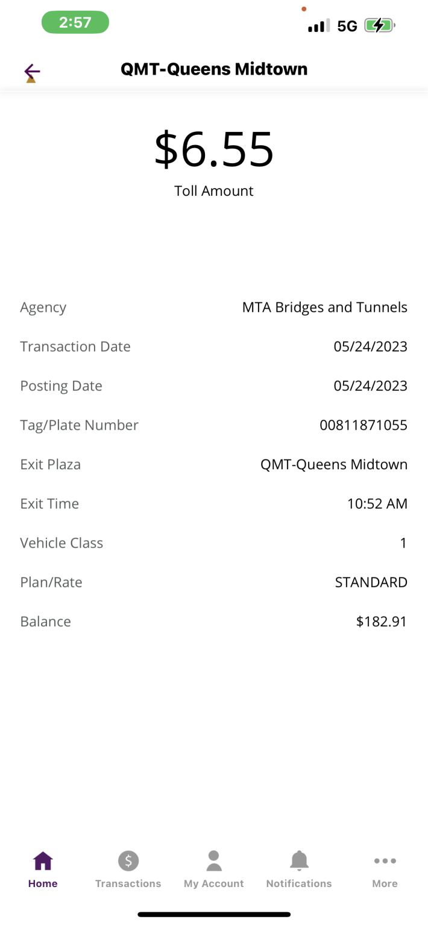Image resolution: width=428 pixels, height=925 pixels.
Task: Open the My Account person icon
Action: (213, 861)
